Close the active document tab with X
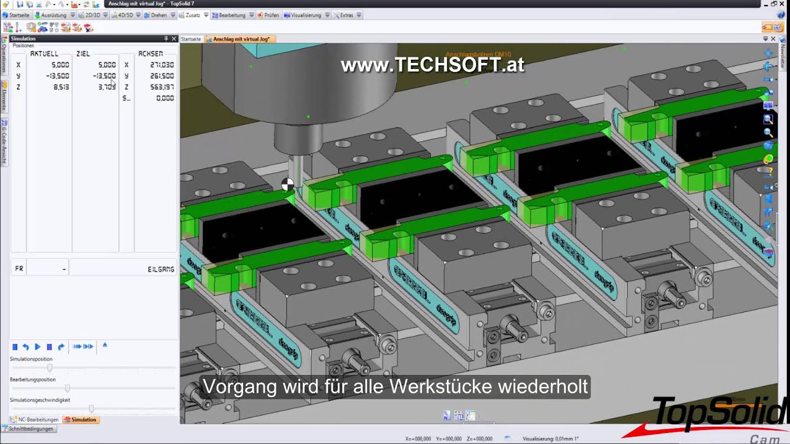Image resolution: width=790 pixels, height=444 pixels. (773, 39)
